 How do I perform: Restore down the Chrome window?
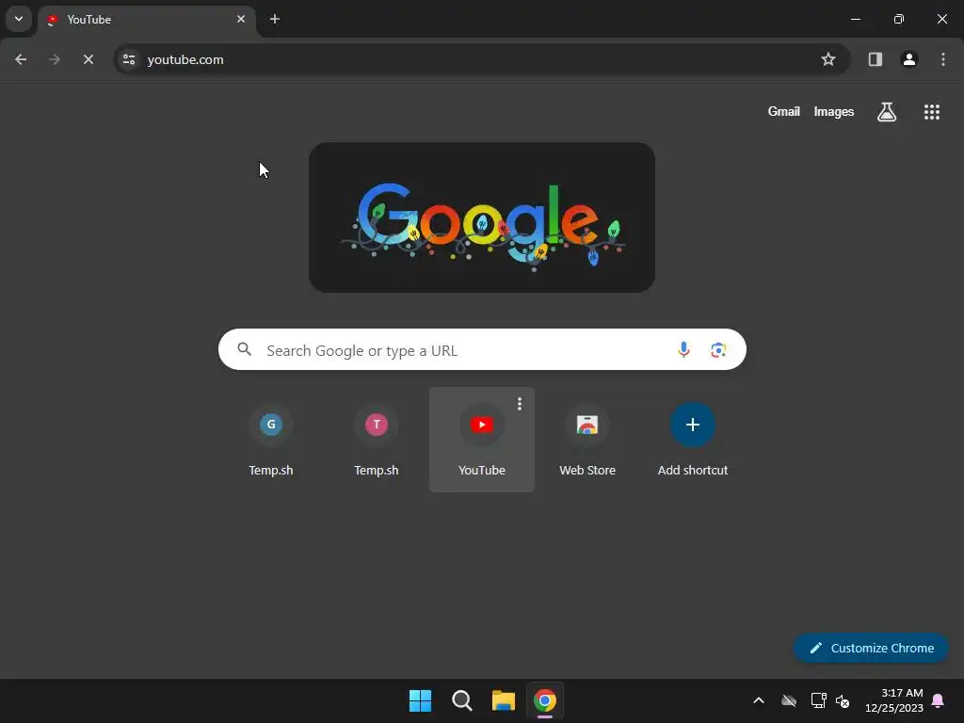(x=899, y=19)
